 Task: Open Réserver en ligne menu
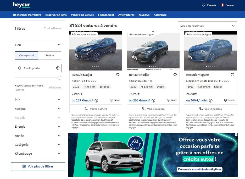click(56, 15)
